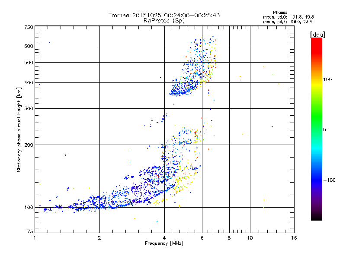This screenshot has height=259, width=346.
Task: Click the black bottom of the phase colorbar
Action: point(317,217)
